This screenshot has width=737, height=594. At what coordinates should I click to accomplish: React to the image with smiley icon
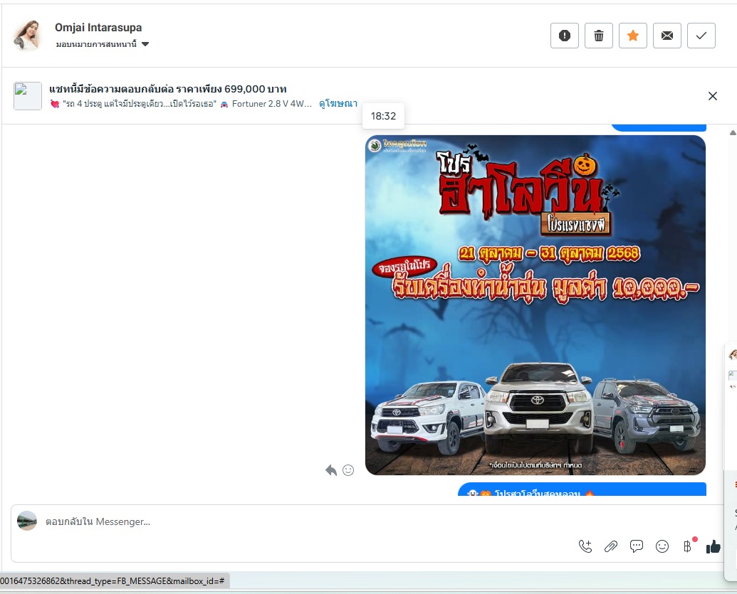[348, 470]
